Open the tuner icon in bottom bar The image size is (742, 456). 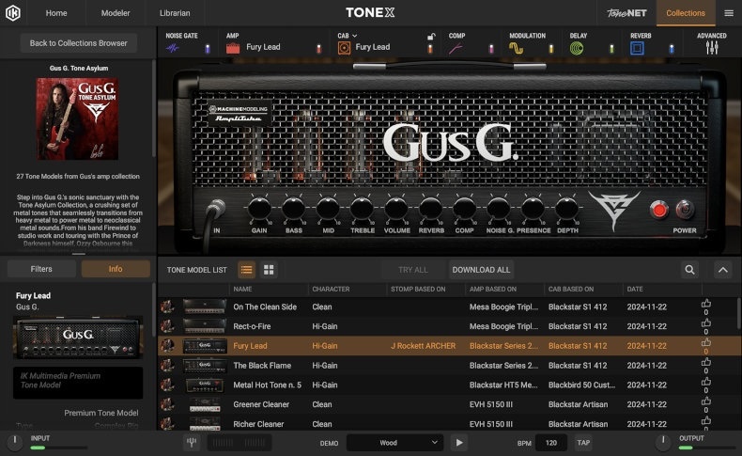[192, 443]
